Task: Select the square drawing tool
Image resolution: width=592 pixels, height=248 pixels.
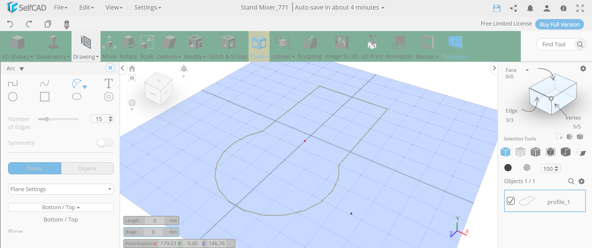Action: tap(45, 97)
